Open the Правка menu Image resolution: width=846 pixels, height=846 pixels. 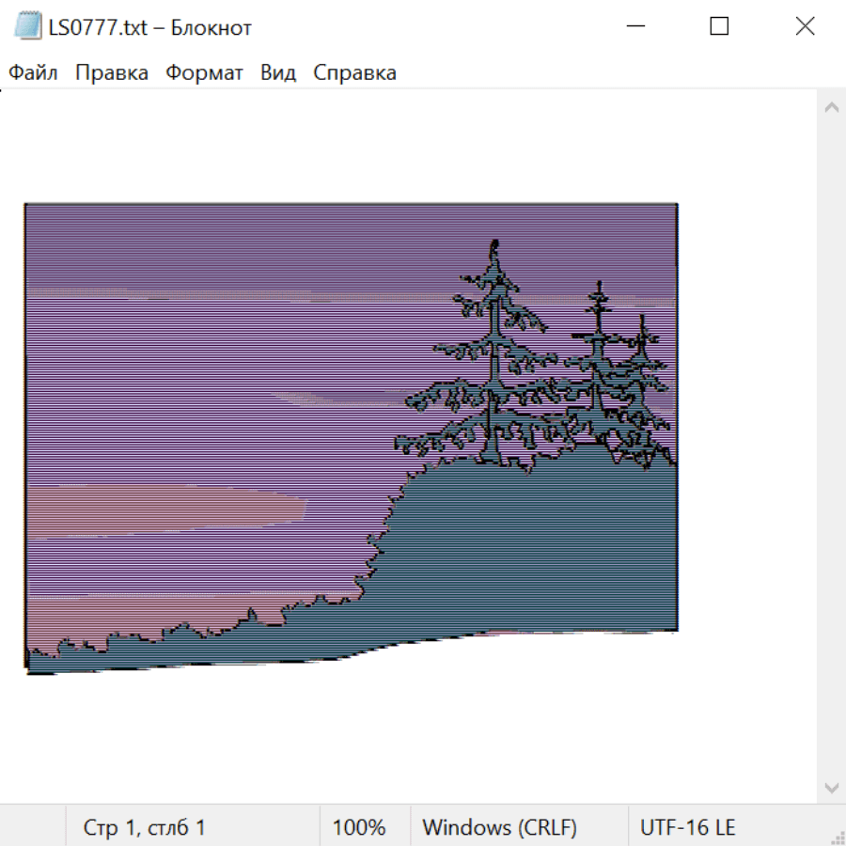pyautogui.click(x=111, y=72)
